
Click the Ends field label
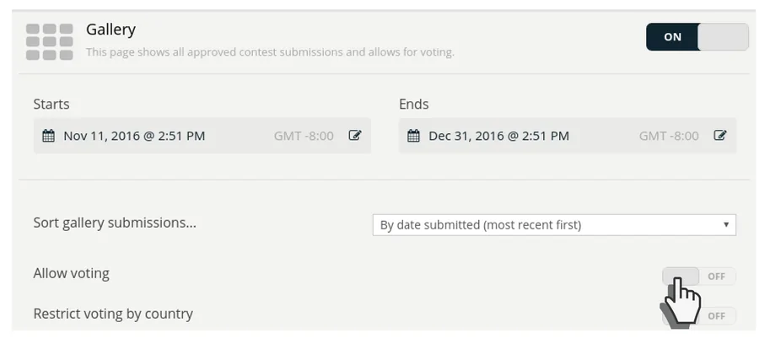tap(414, 104)
